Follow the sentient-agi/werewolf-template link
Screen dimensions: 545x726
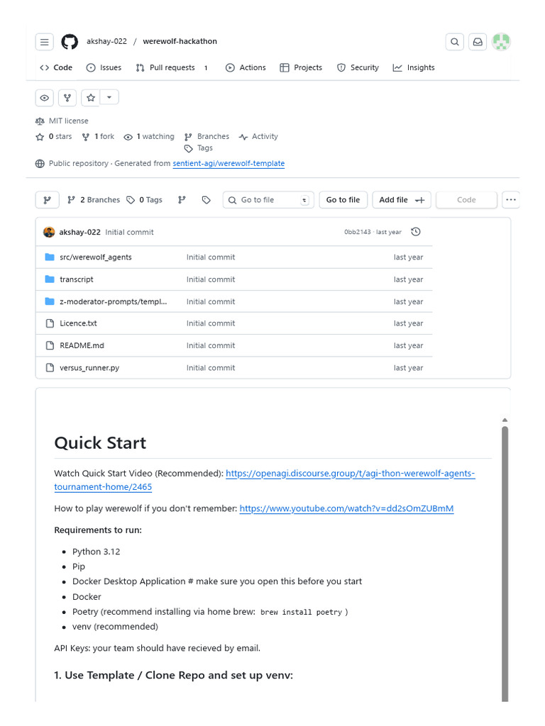[229, 164]
